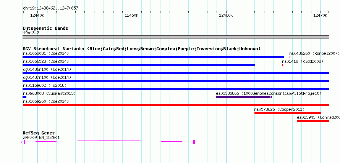Click the dgv3437n100 (Coe2014) label

tap(47, 77)
